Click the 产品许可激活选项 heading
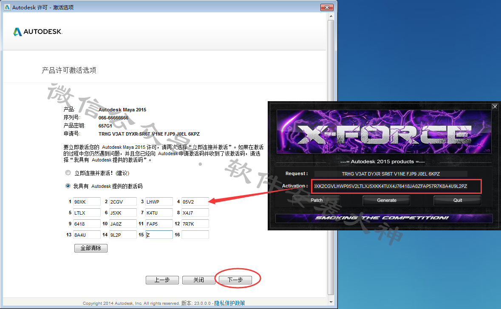501x309 pixels. click(x=69, y=70)
